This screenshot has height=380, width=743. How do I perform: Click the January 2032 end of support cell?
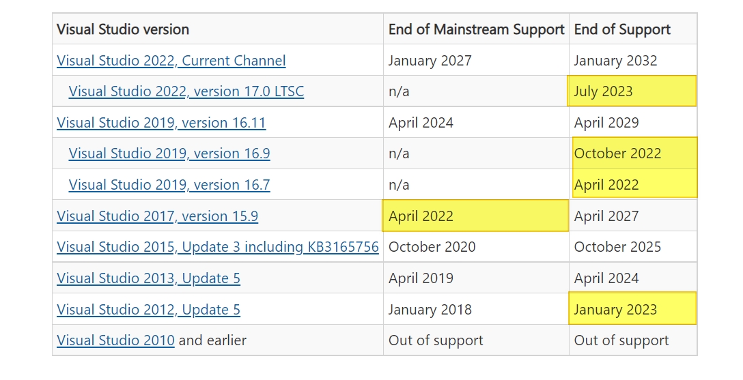(x=615, y=61)
